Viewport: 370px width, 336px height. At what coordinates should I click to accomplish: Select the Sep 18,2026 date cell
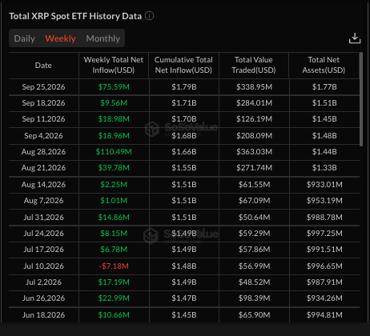click(43, 103)
